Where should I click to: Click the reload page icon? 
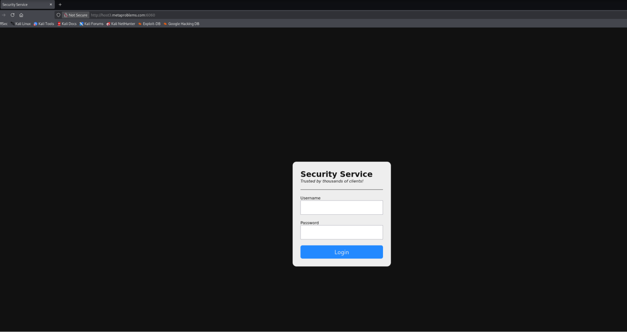(x=13, y=15)
